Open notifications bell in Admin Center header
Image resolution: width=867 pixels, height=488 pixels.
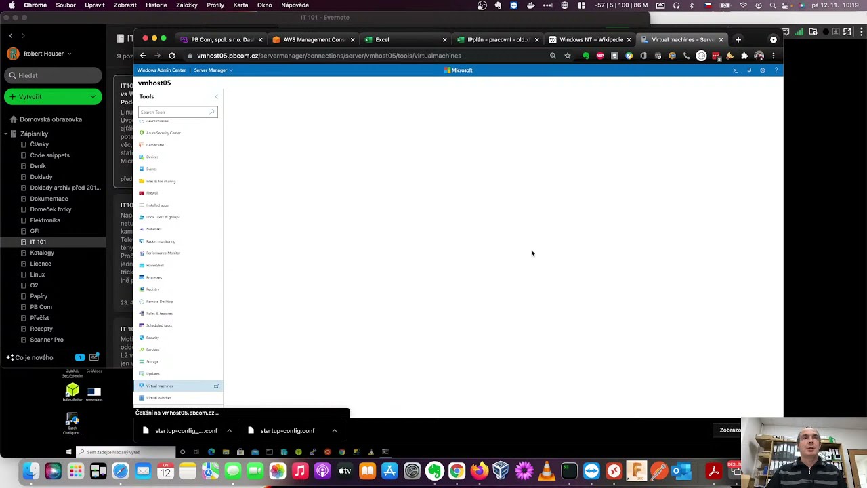point(749,70)
